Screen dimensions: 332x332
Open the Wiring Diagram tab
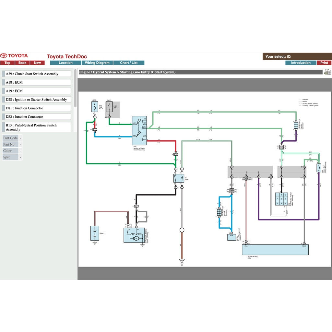97,63
